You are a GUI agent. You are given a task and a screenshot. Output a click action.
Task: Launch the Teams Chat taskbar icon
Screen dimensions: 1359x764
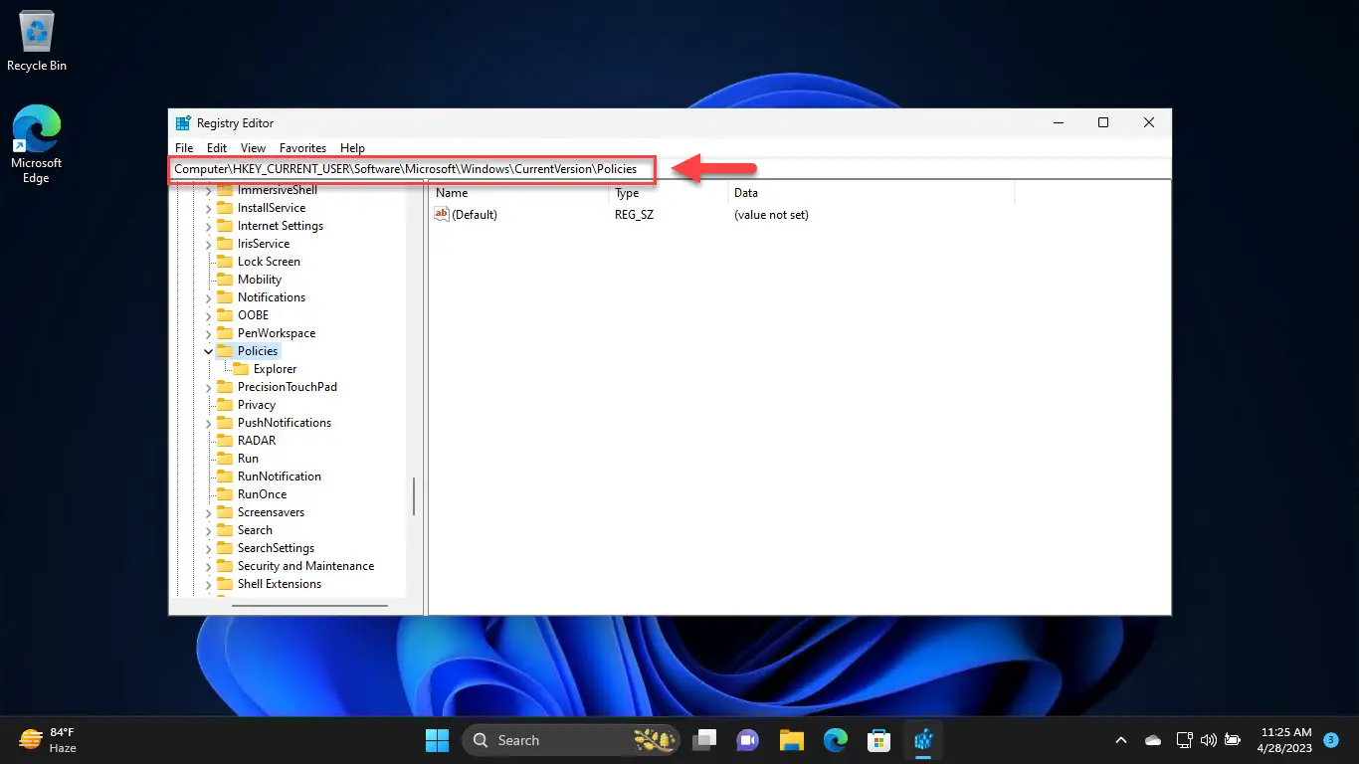pos(748,740)
